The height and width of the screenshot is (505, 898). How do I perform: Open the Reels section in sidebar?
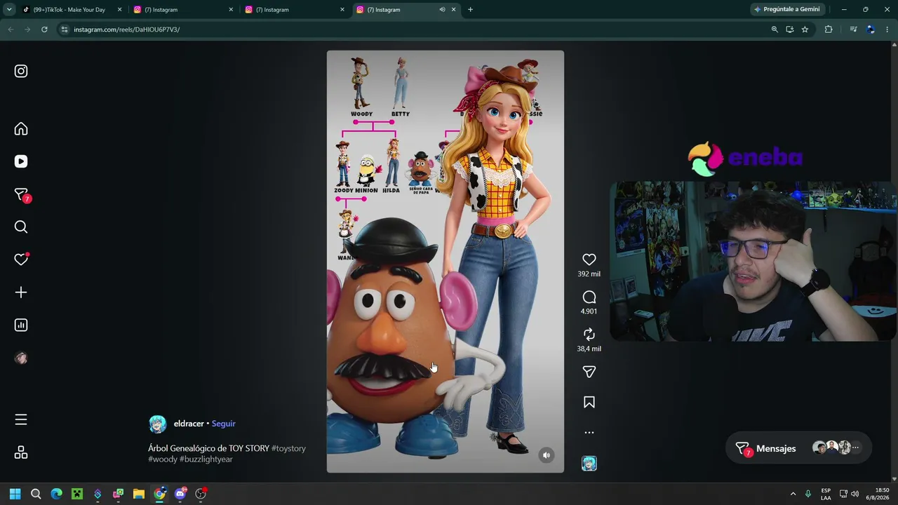21,161
